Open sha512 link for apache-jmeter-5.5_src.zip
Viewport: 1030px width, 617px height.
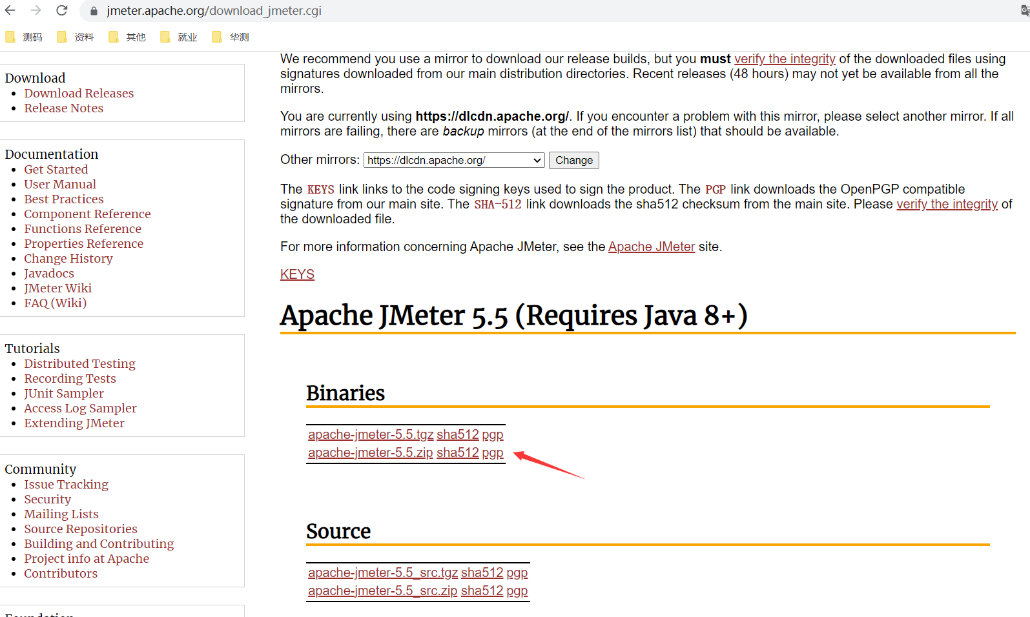tap(482, 591)
